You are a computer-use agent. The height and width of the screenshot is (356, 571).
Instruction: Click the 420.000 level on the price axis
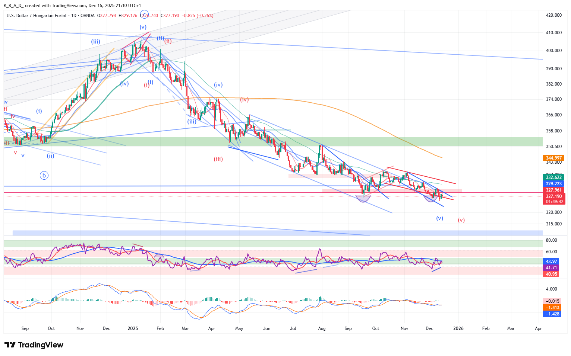[553, 15]
